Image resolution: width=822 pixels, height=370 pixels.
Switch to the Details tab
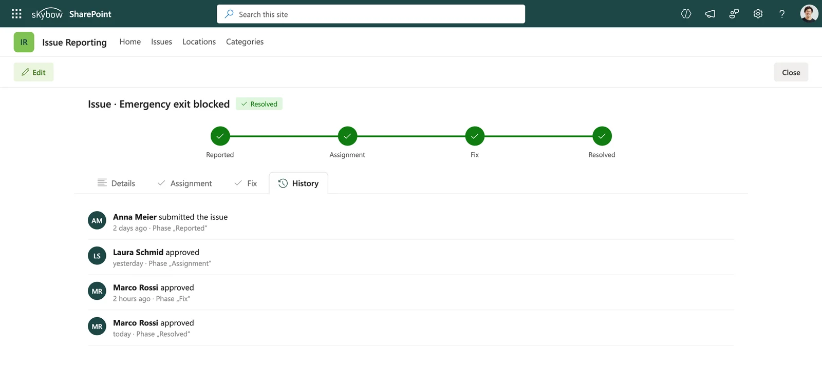tap(116, 183)
